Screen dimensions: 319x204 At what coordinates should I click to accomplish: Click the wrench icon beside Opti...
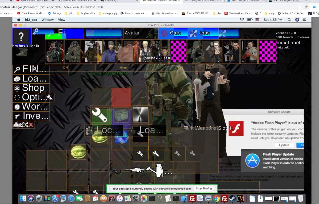pos(49,97)
